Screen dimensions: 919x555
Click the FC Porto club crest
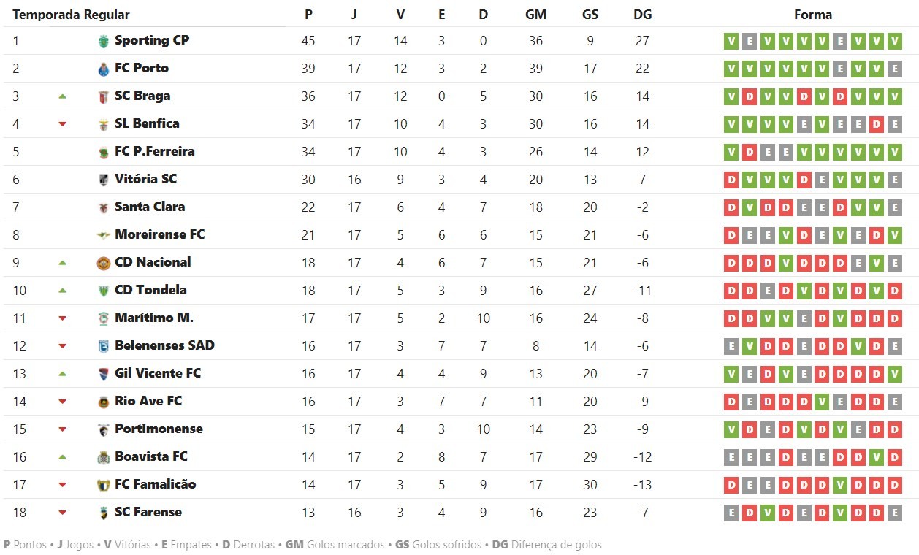click(x=103, y=69)
